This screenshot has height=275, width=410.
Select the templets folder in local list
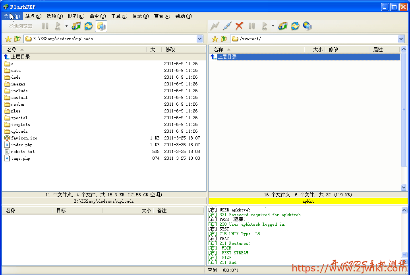(x=20, y=125)
